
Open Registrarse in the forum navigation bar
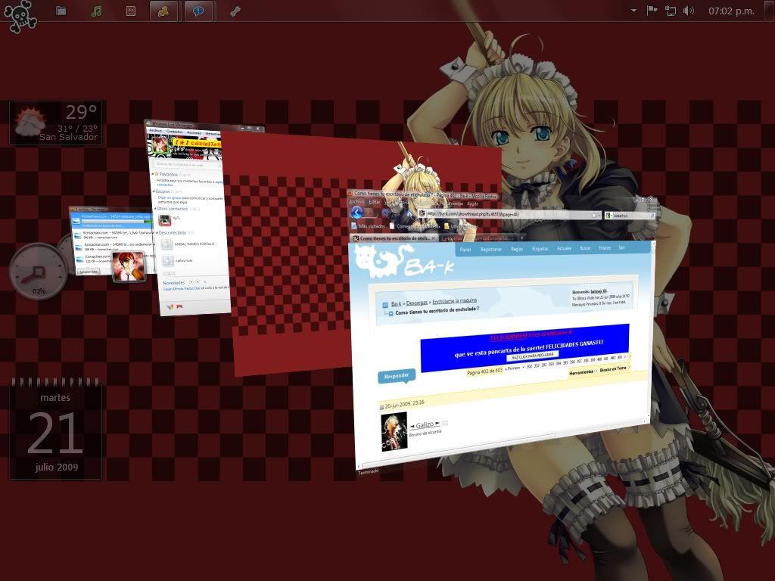(490, 249)
